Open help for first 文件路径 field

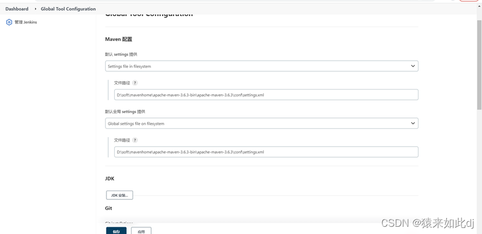pos(135,82)
